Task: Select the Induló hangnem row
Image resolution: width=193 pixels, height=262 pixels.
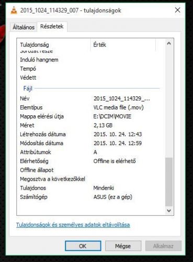Action: [39, 60]
